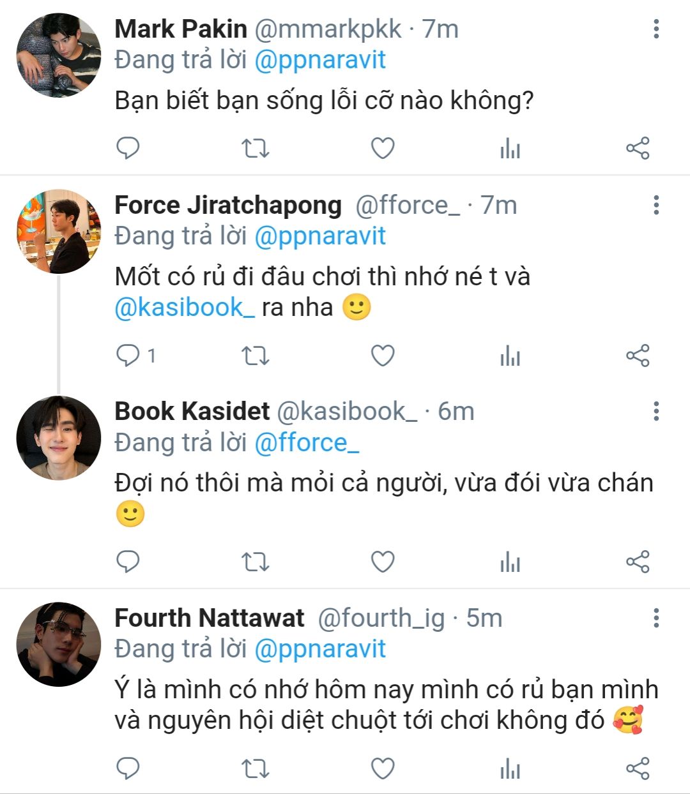Retweet Mark Pakin's reply
The image size is (690, 794).
point(255,149)
